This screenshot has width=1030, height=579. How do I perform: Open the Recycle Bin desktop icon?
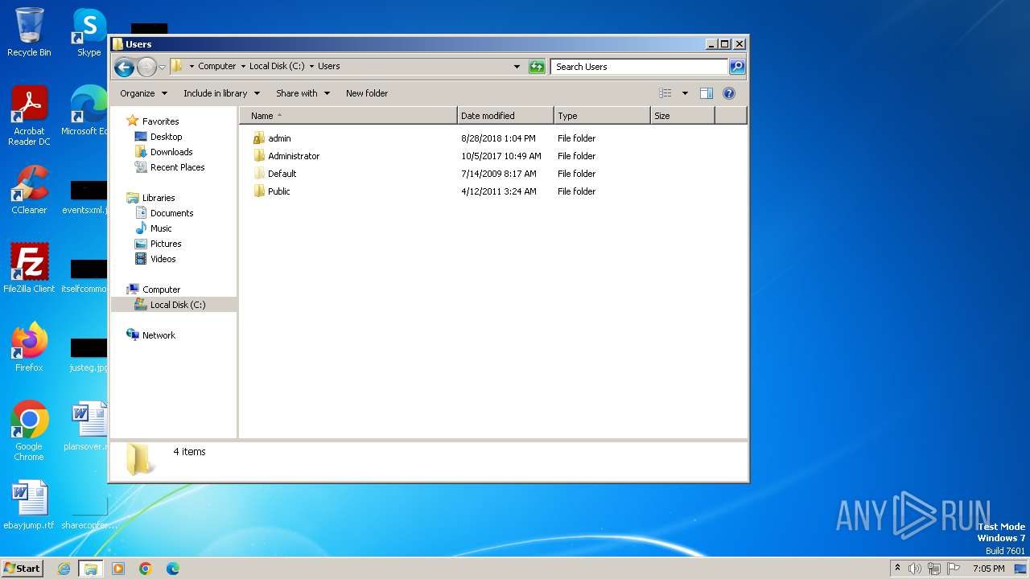pyautogui.click(x=29, y=32)
